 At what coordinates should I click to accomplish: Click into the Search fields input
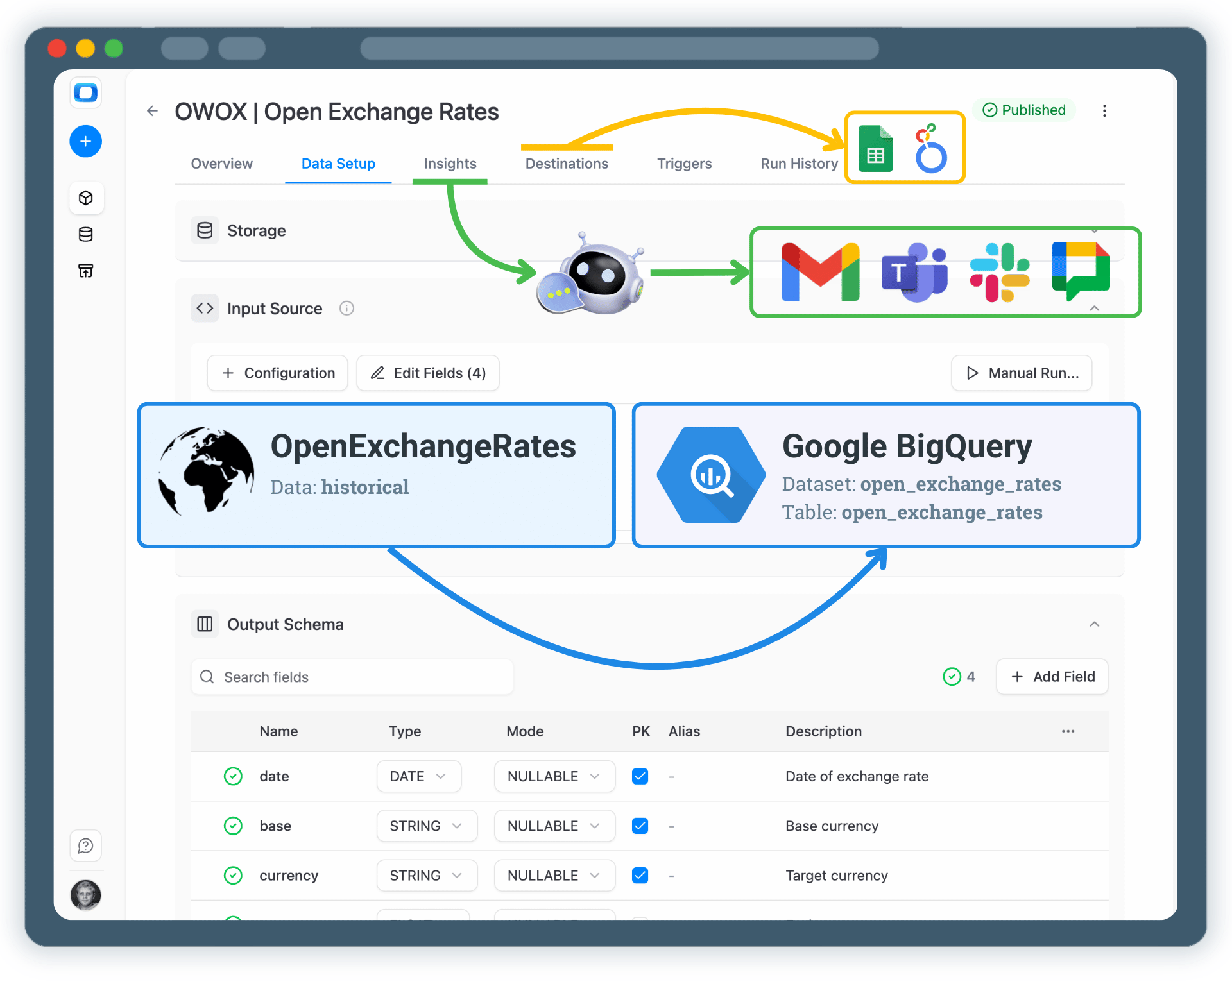pyautogui.click(x=352, y=676)
